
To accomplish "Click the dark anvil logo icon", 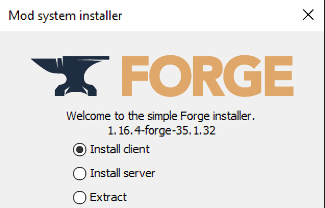I will (70, 76).
